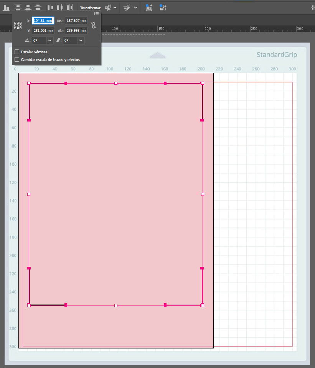Click the reference point locator grid
The image size is (315, 368).
point(18,26)
